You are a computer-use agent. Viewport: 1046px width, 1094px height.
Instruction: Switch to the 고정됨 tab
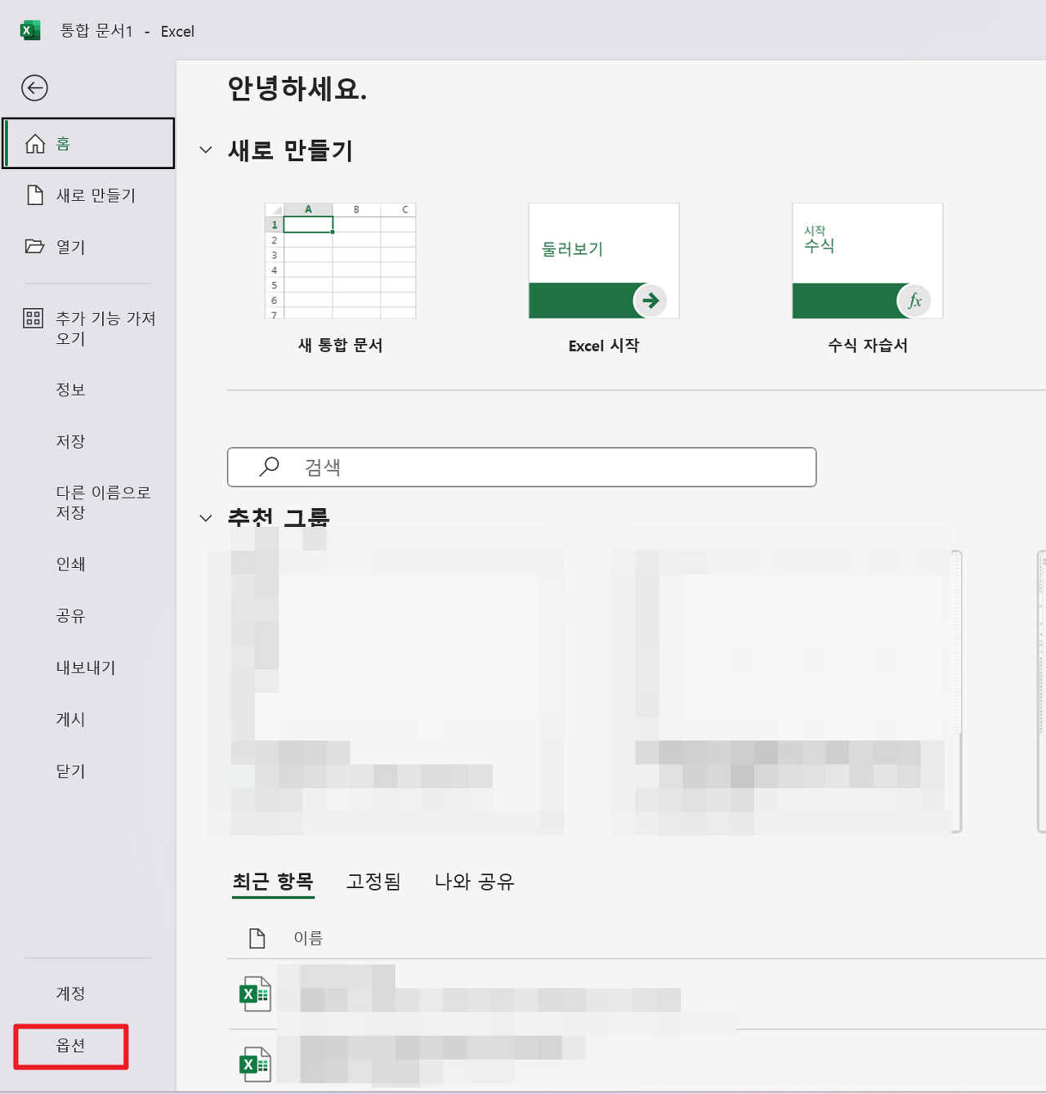(373, 882)
